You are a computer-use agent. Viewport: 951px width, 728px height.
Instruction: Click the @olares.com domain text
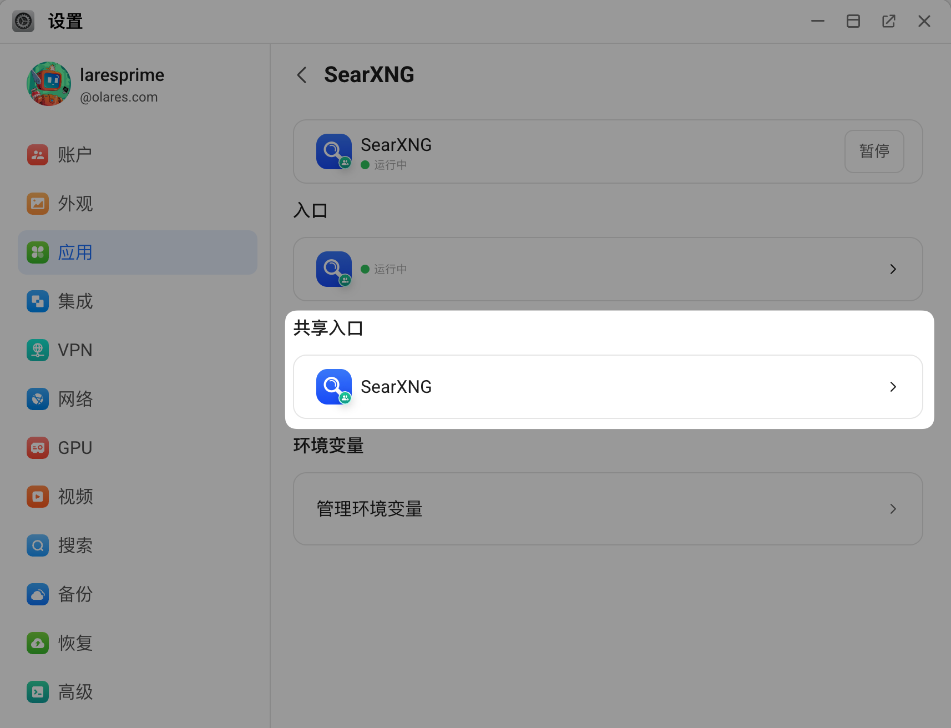coord(119,97)
